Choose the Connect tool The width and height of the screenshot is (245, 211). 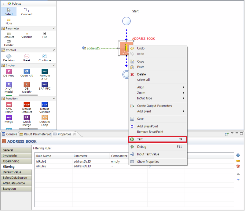pos(27,12)
